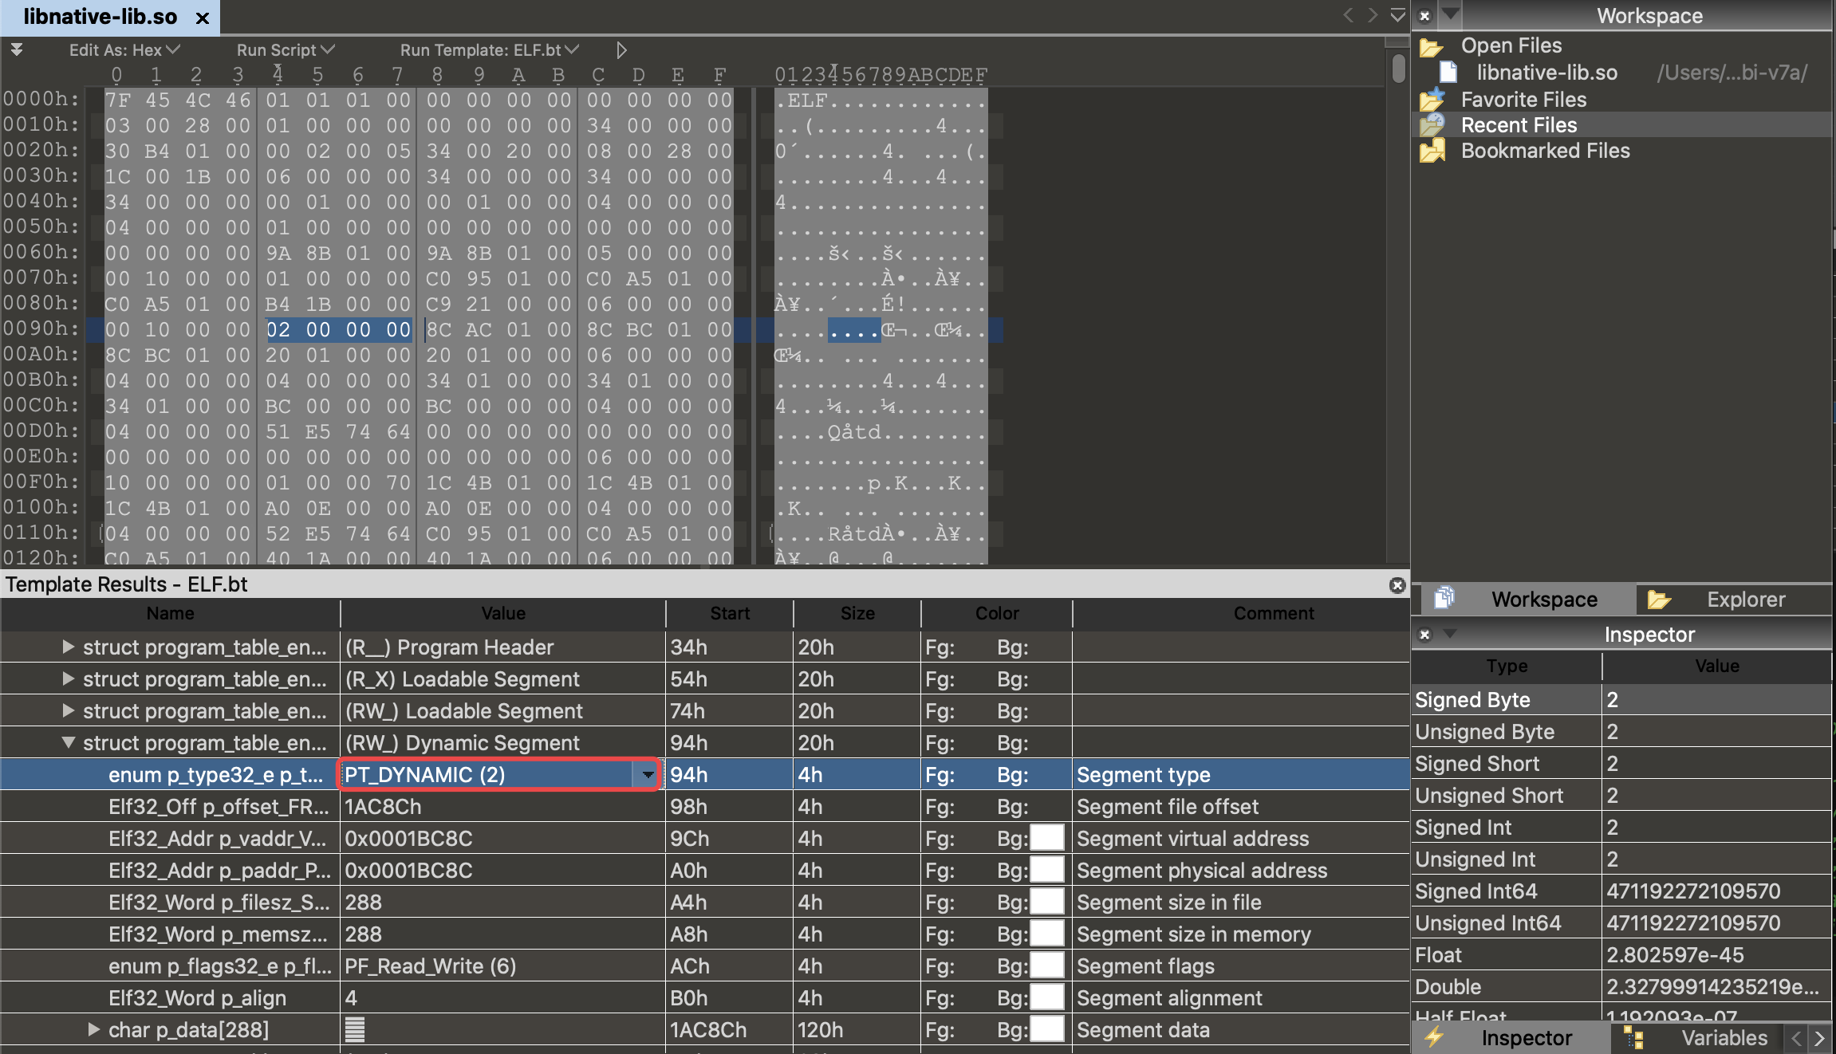Close the Inspector panel with its X icon
Screen dimensions: 1836x1054
click(x=1424, y=635)
